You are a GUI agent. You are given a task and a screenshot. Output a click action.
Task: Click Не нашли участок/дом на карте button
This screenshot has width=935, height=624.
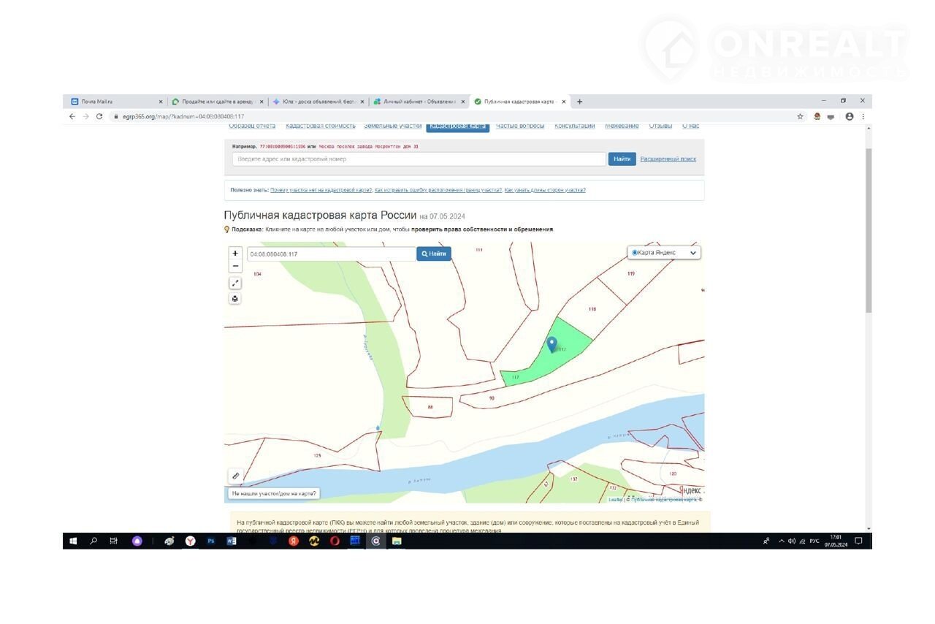pyautogui.click(x=273, y=494)
